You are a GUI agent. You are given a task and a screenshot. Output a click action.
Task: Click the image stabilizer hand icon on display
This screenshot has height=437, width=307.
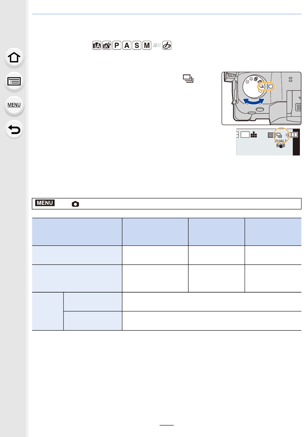coord(281,146)
